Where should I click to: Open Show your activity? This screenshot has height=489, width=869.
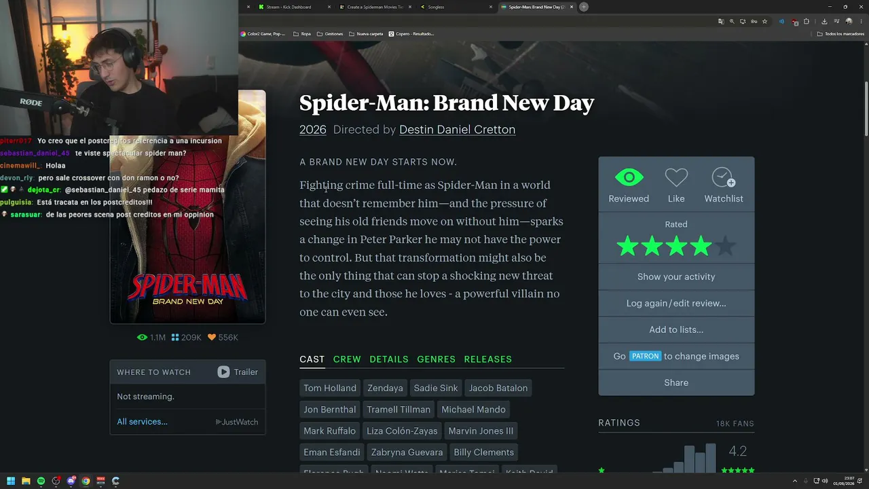click(676, 276)
